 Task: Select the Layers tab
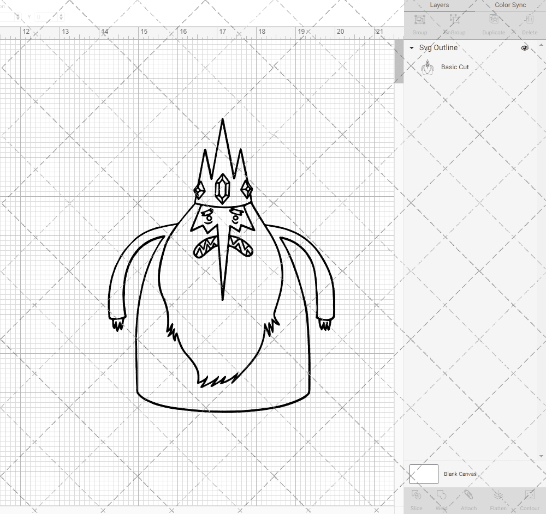(439, 5)
